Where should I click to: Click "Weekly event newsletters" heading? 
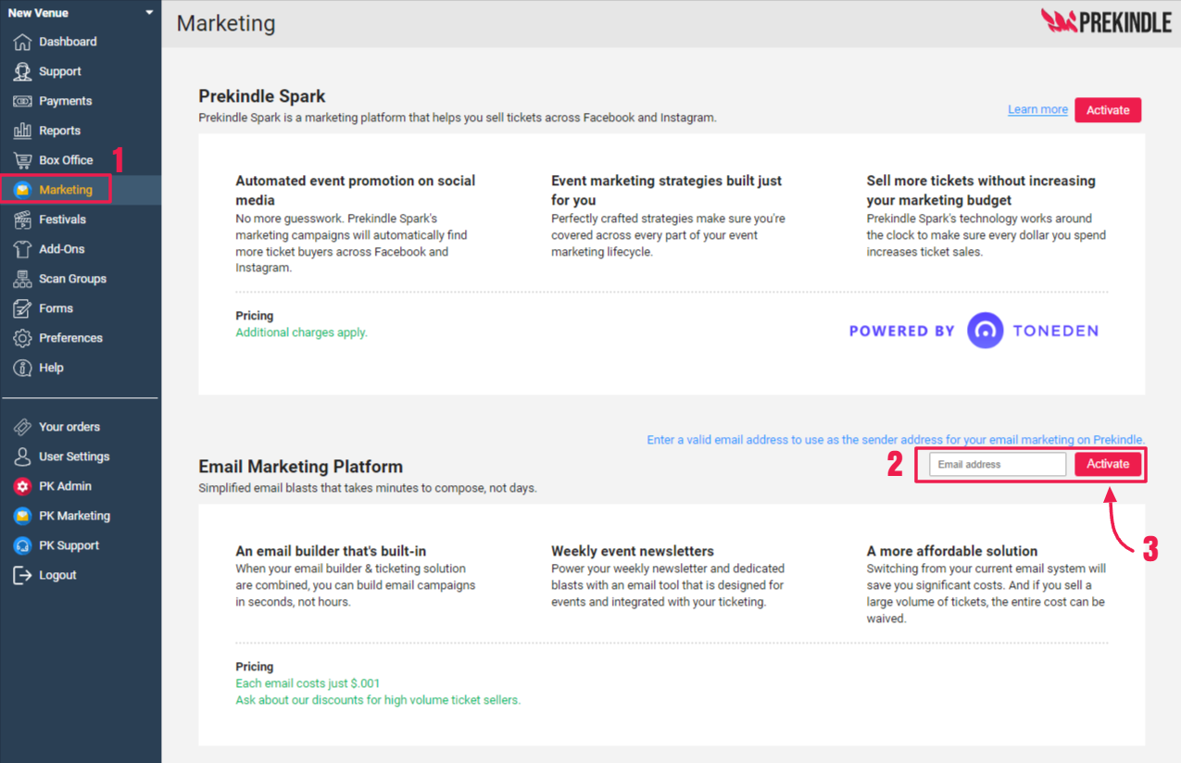633,551
